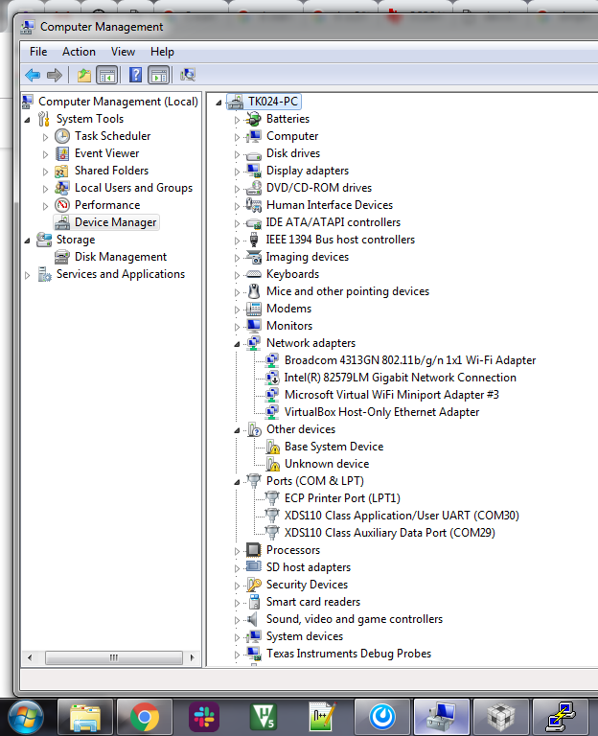This screenshot has height=736, width=598.
Task: Expand the Batteries node
Action: point(237,120)
